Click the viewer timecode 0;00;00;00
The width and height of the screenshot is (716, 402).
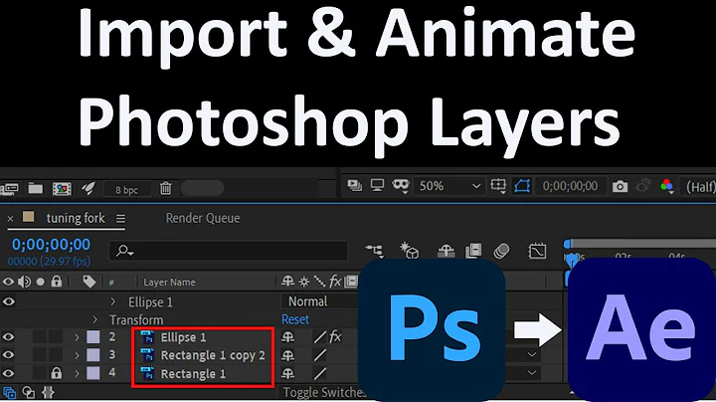[570, 186]
